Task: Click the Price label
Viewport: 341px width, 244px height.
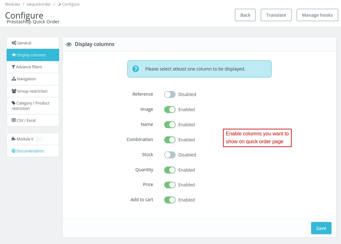Action: (x=148, y=184)
